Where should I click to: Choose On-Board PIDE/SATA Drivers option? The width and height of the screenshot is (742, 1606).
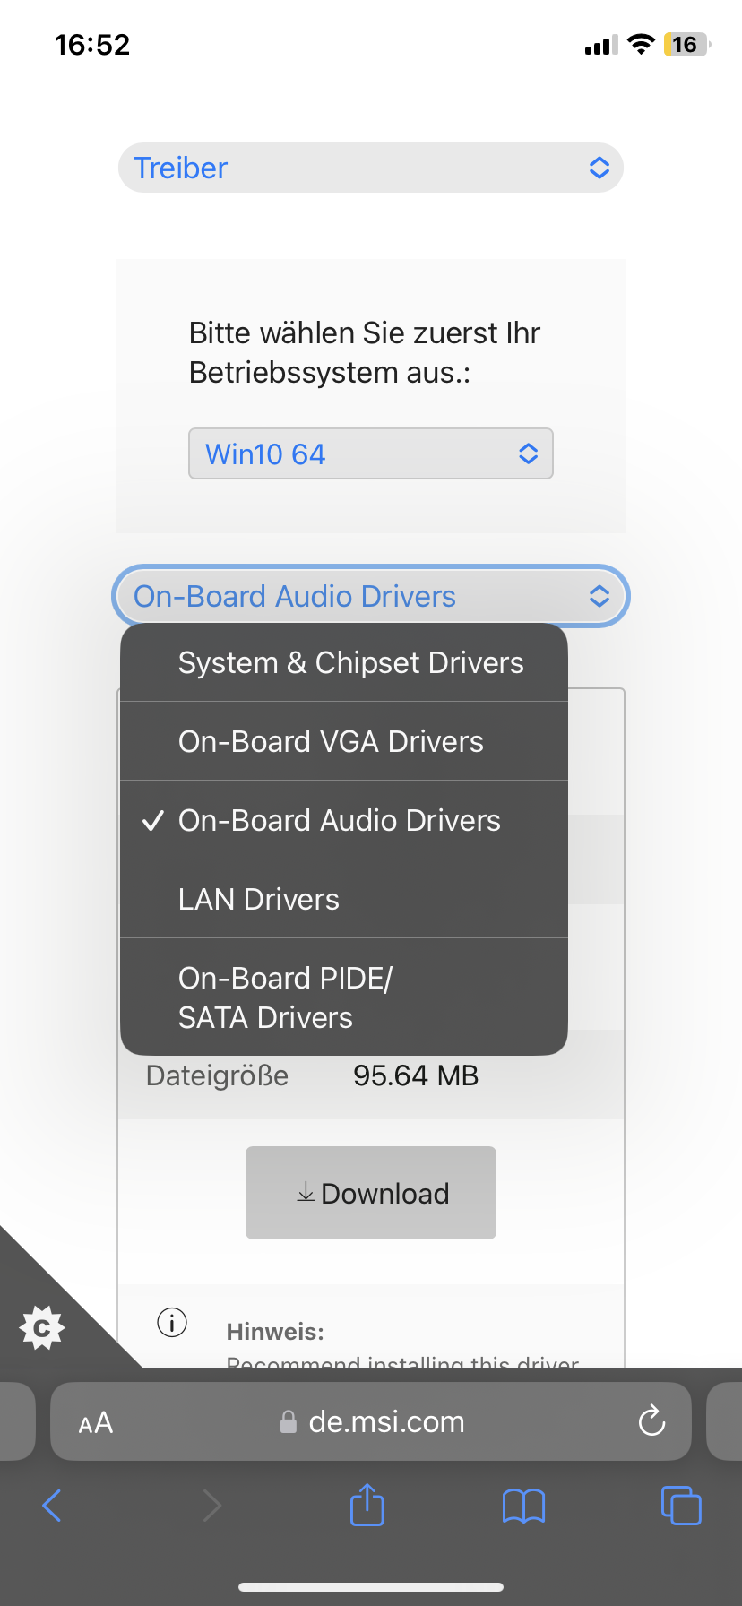pos(344,997)
